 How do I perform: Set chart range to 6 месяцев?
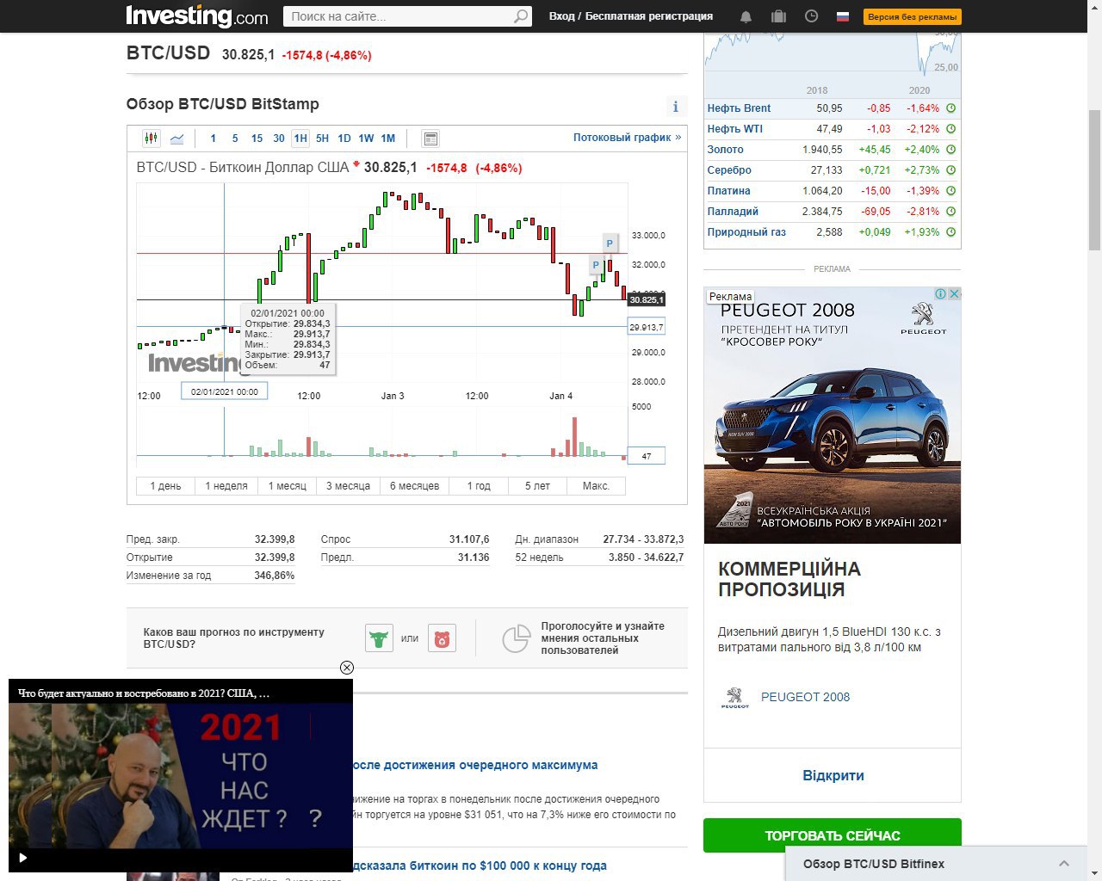414,486
